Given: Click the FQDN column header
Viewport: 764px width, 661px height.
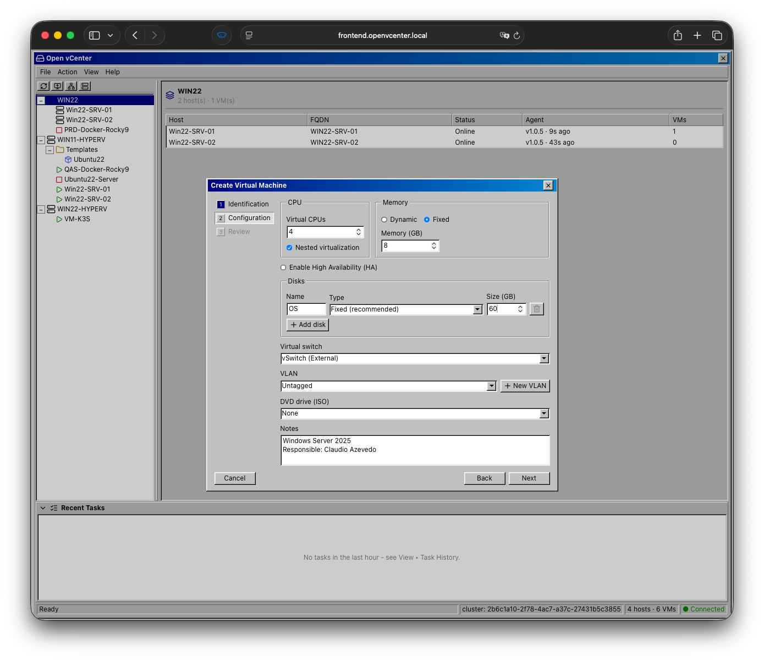Looking at the screenshot, I should 379,120.
